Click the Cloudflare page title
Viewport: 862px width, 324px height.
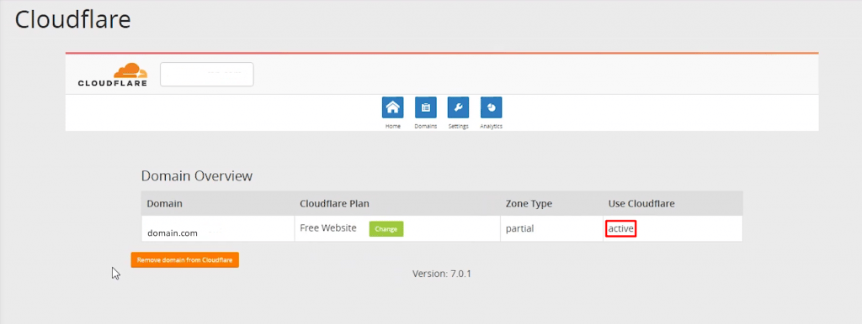[x=72, y=20]
